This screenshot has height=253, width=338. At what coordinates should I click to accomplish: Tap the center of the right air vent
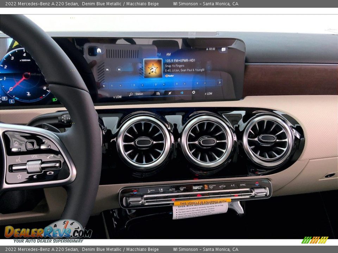pos(267,139)
